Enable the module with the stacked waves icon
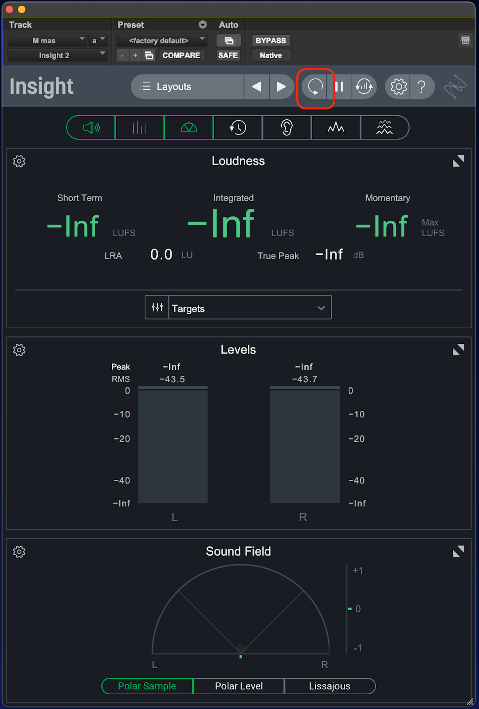479x709 pixels. (385, 128)
